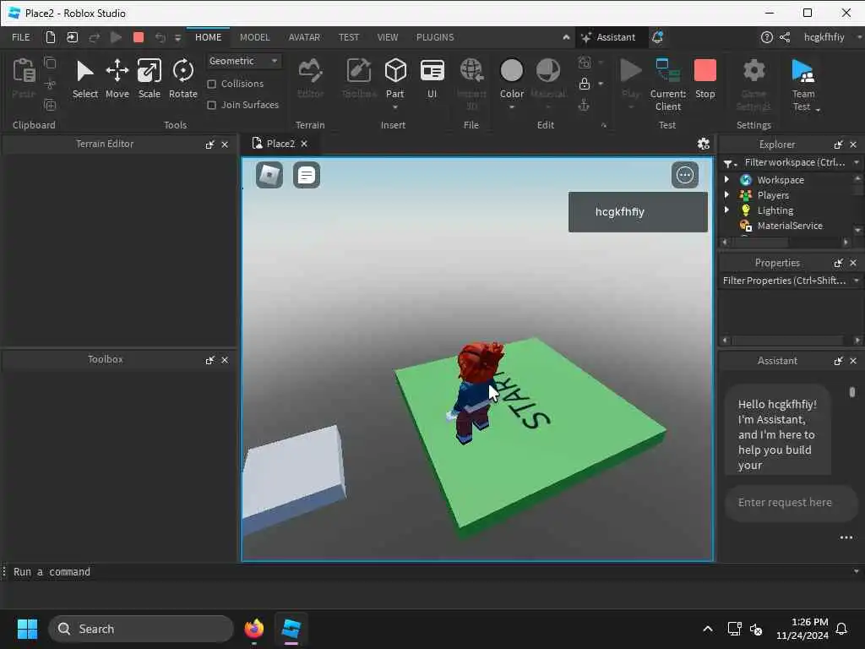Screen dimensions: 865x649
Task: Open the taskbar clock and date
Action: point(802,629)
